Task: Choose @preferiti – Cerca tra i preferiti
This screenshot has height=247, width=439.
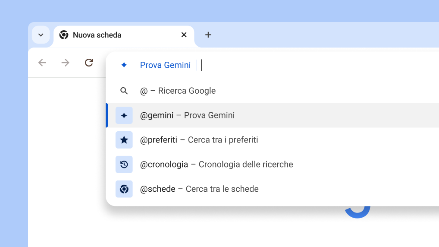Action: click(x=273, y=140)
